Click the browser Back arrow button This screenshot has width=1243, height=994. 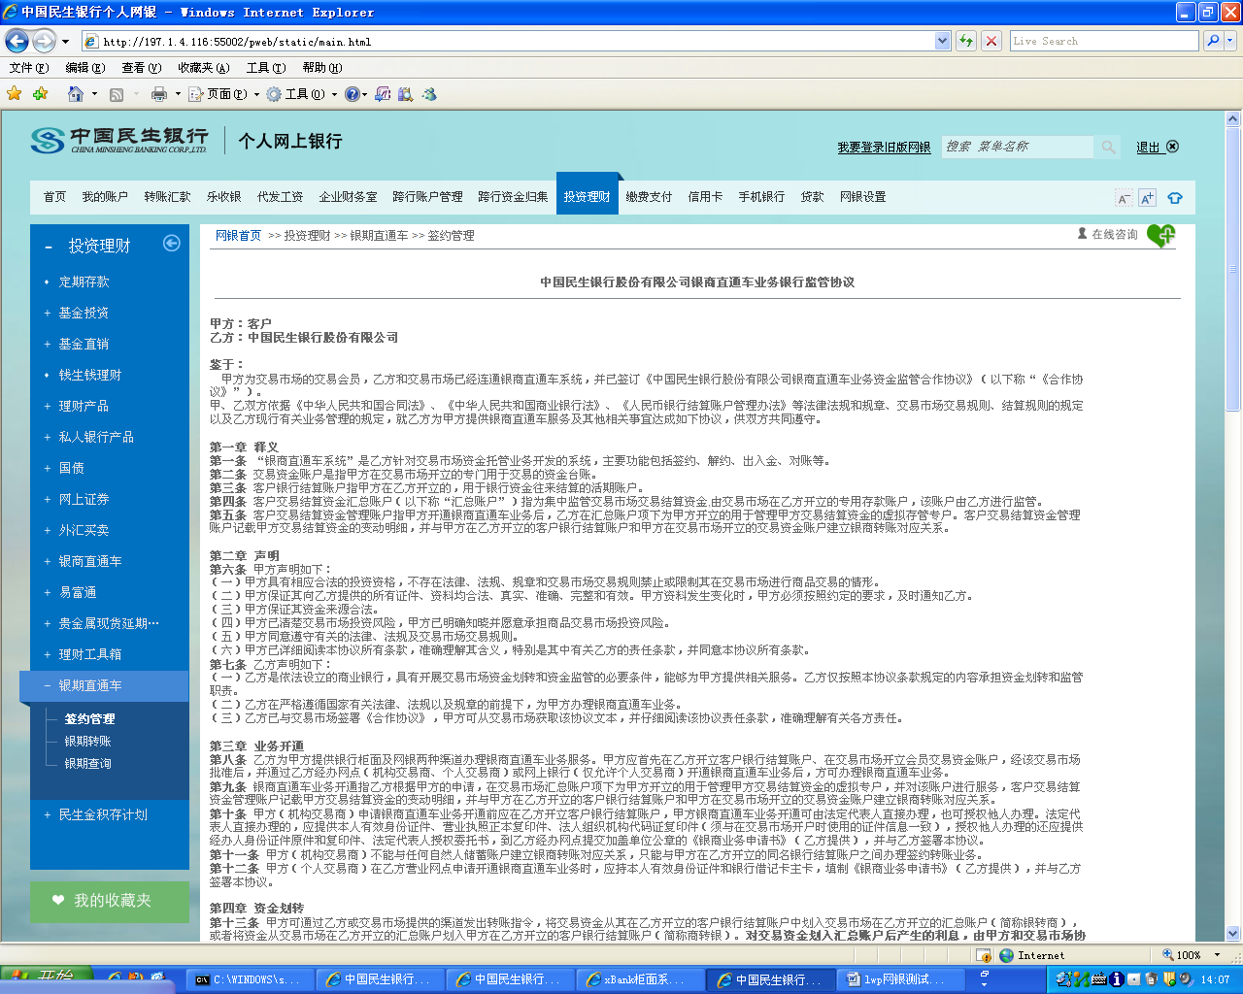point(17,41)
